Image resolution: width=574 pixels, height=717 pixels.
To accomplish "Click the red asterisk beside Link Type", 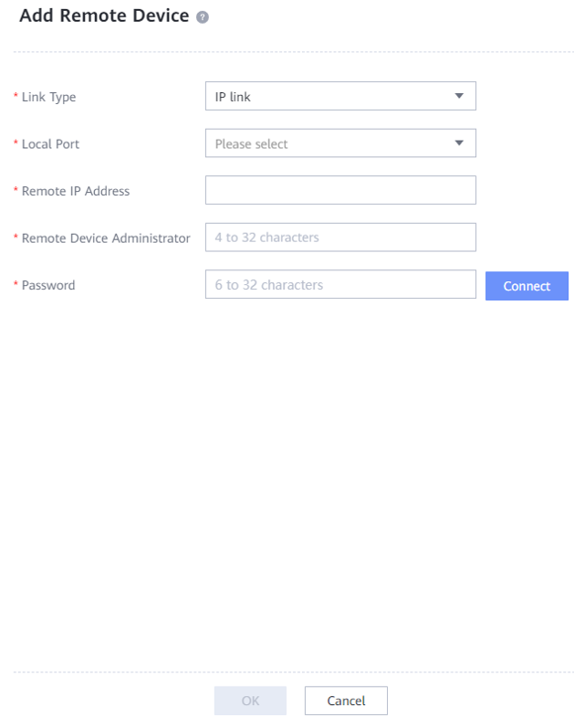I will [x=16, y=97].
